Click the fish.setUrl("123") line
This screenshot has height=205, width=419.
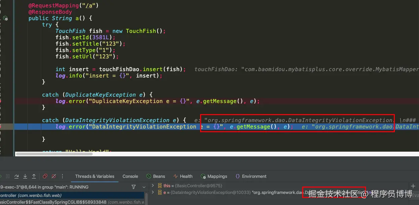click(x=87, y=56)
